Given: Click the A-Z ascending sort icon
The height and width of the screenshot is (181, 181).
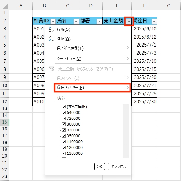Looking at the screenshot, I should click(51, 29).
